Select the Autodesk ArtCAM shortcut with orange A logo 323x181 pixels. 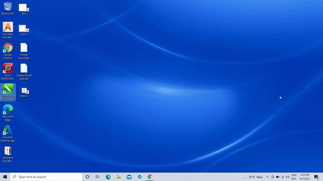tap(8, 30)
